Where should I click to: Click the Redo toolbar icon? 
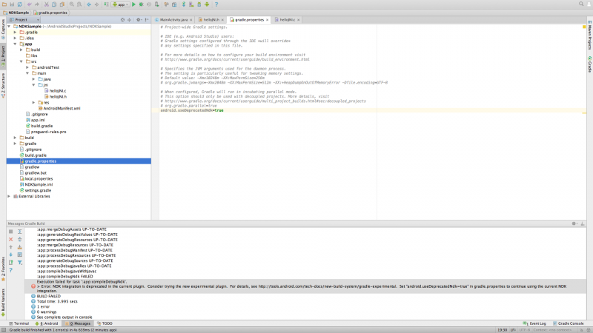pyautogui.click(x=37, y=4)
